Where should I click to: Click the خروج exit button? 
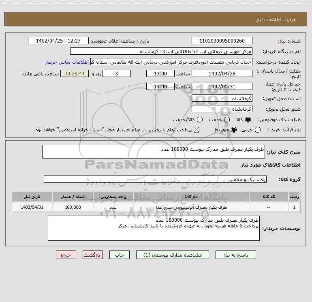coord(66,255)
